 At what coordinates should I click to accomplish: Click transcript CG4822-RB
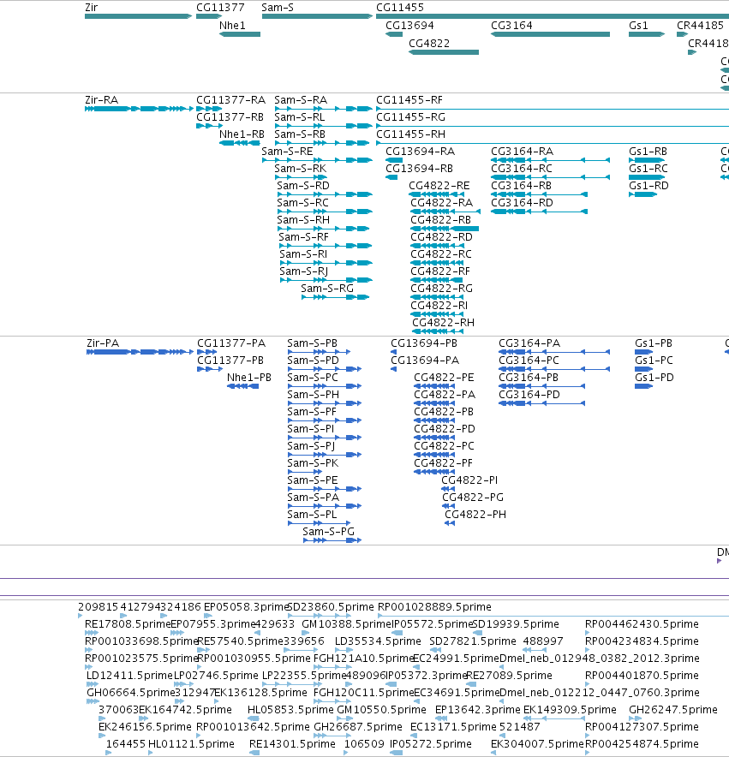point(445,229)
